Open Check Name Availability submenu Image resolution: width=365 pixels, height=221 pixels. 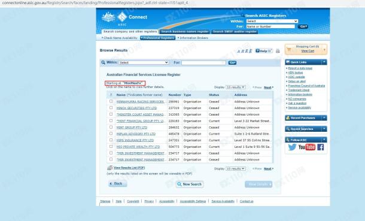point(120,38)
